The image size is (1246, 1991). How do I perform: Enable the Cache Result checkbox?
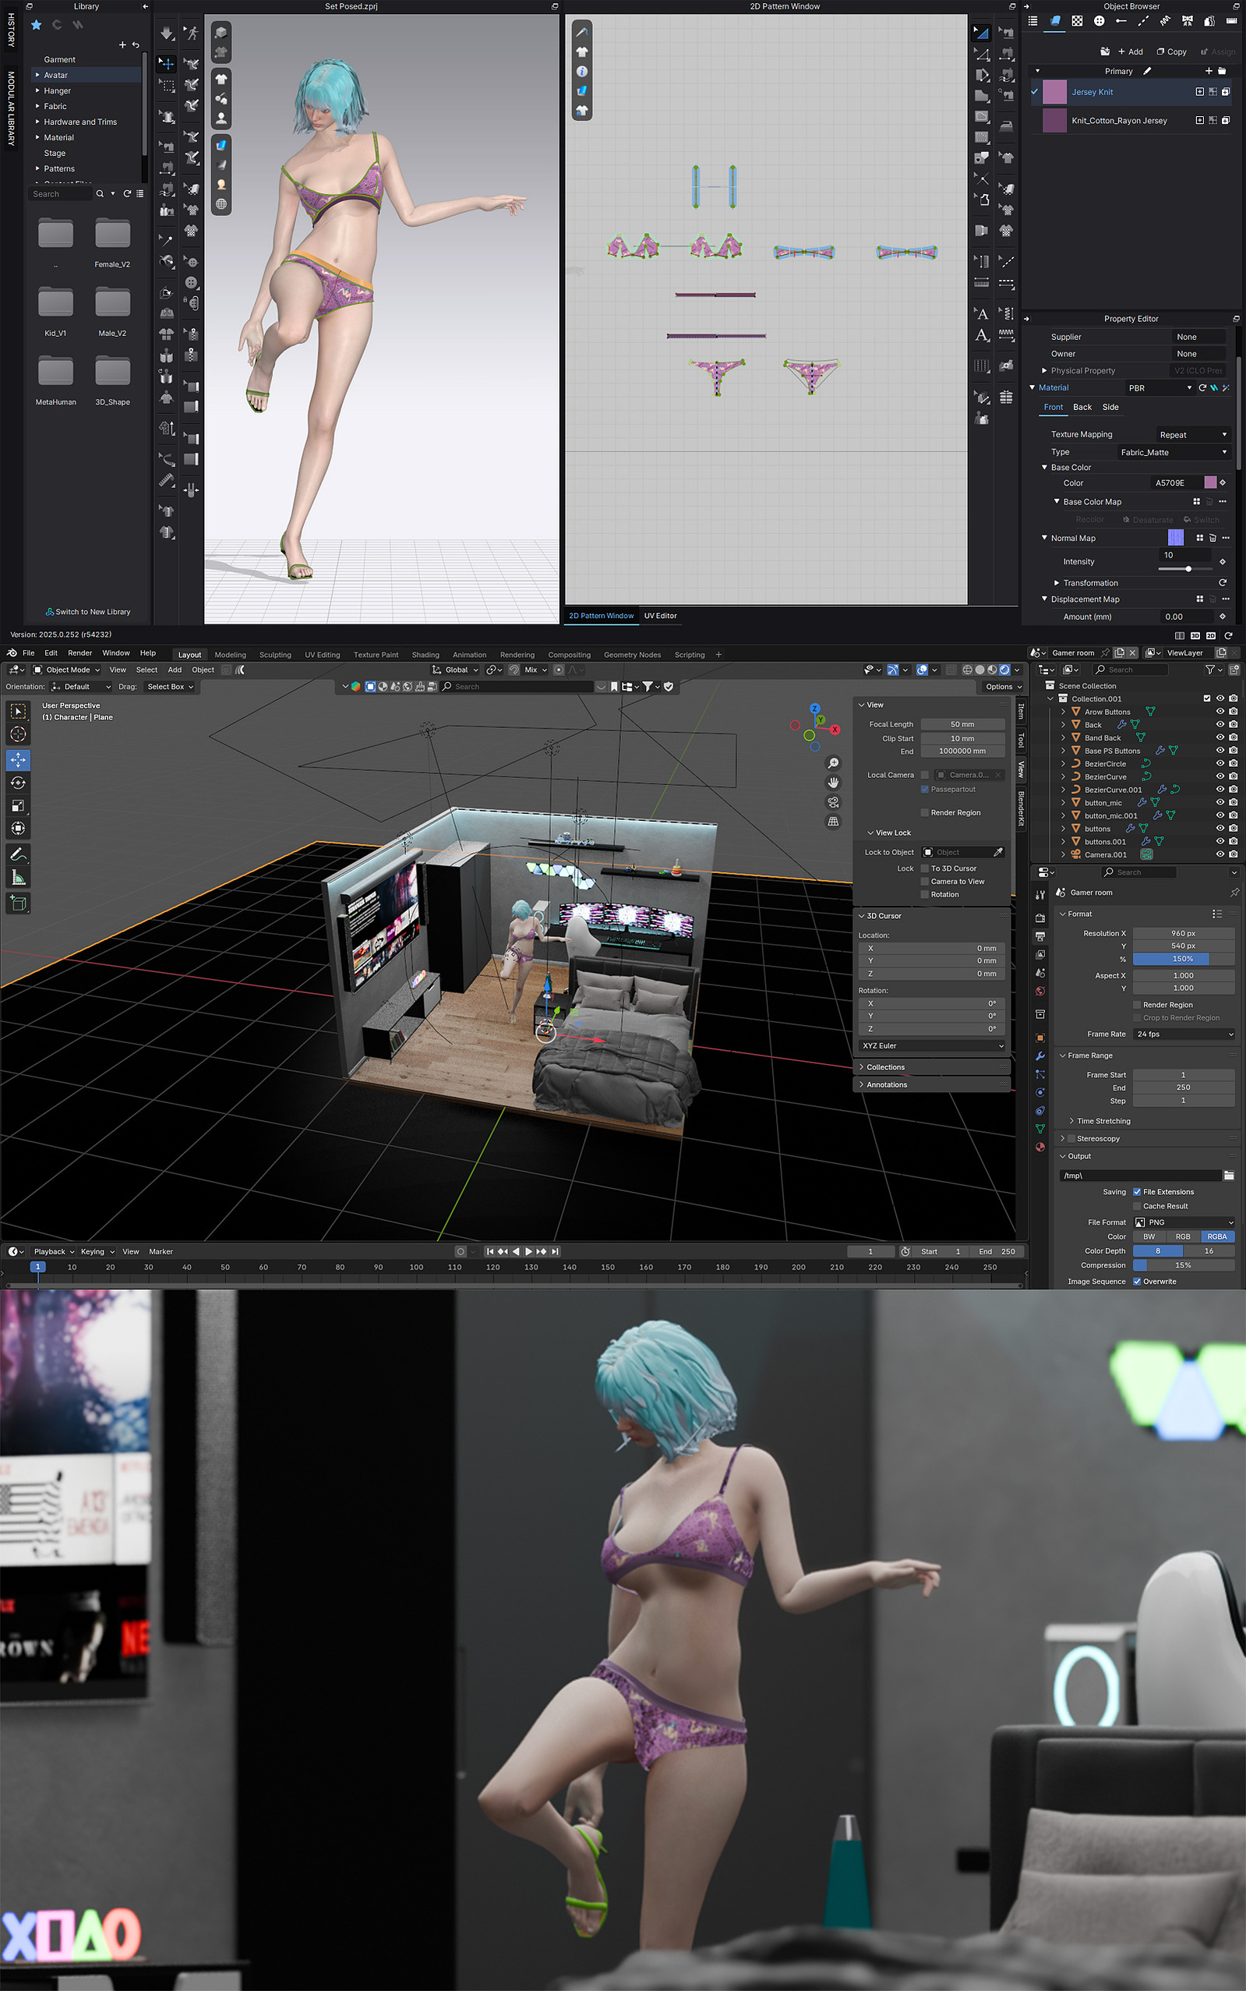[x=1137, y=1205]
